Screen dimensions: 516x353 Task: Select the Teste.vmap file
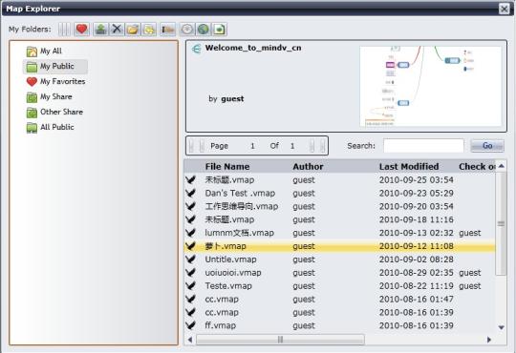(x=339, y=285)
